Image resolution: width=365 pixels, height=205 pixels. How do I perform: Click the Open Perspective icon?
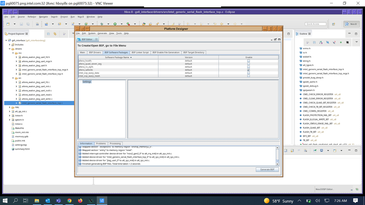[334, 24]
